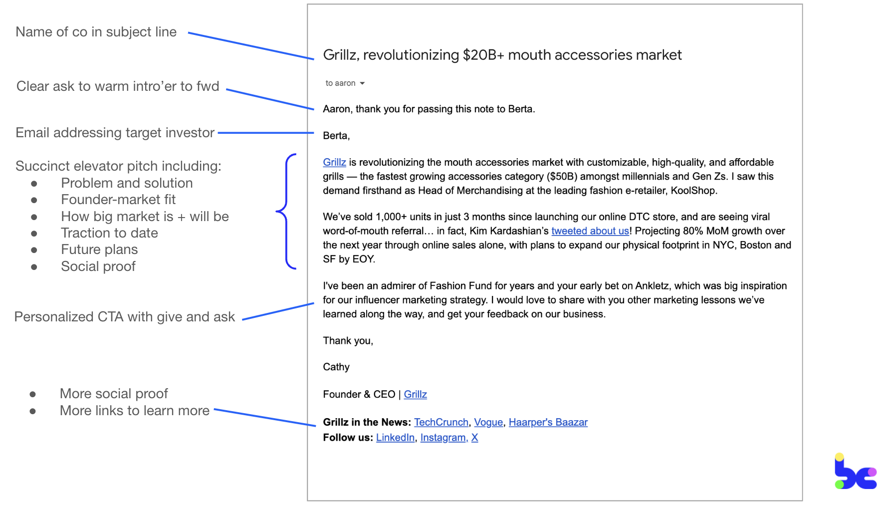Expand the recipient details arrow beside "to aaron"
The height and width of the screenshot is (507, 891).
click(362, 83)
